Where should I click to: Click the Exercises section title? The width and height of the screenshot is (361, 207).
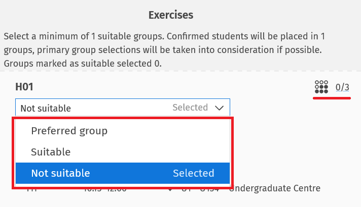tap(170, 15)
